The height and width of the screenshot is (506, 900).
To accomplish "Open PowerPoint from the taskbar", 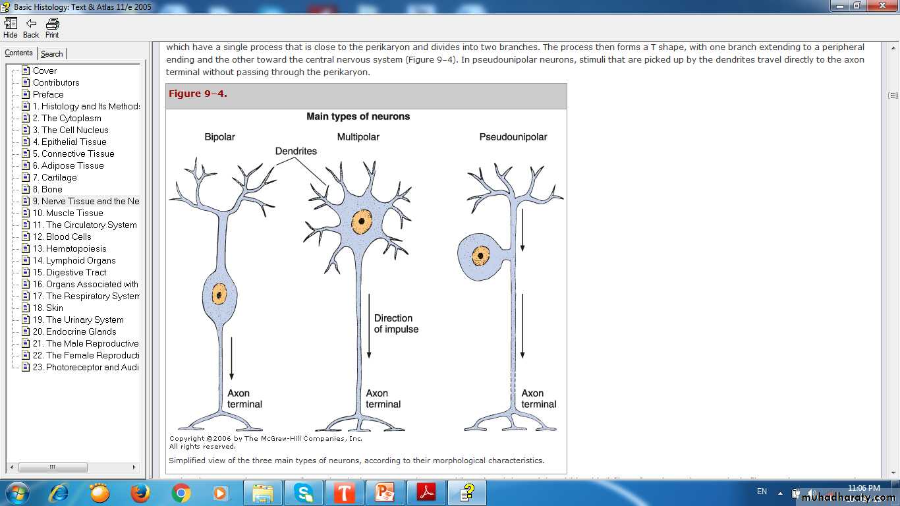I will pos(385,493).
